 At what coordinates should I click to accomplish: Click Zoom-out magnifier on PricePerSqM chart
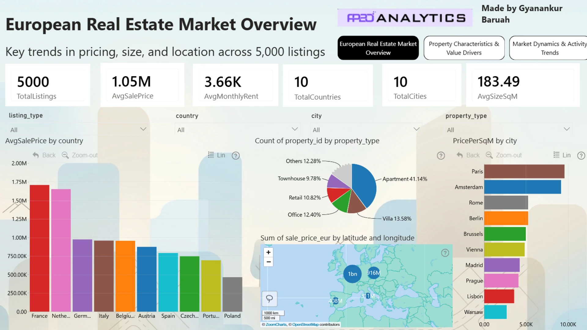click(489, 155)
